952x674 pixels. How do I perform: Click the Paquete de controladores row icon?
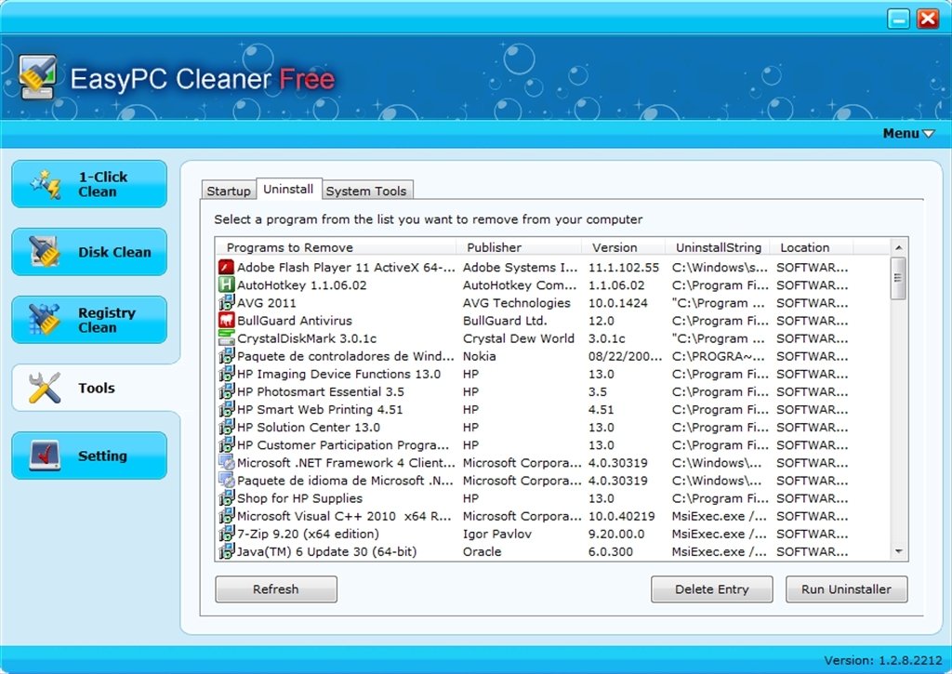[x=227, y=356]
